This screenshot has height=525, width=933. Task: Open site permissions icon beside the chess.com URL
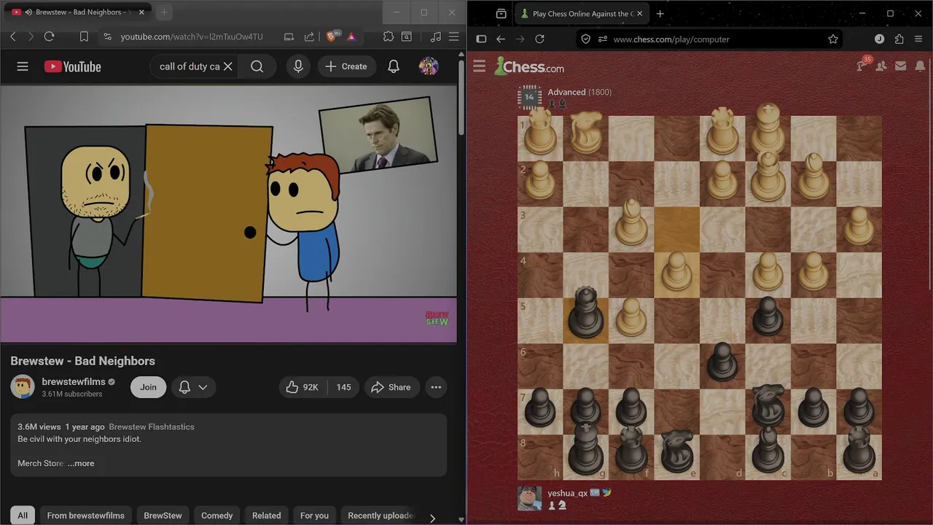603,39
